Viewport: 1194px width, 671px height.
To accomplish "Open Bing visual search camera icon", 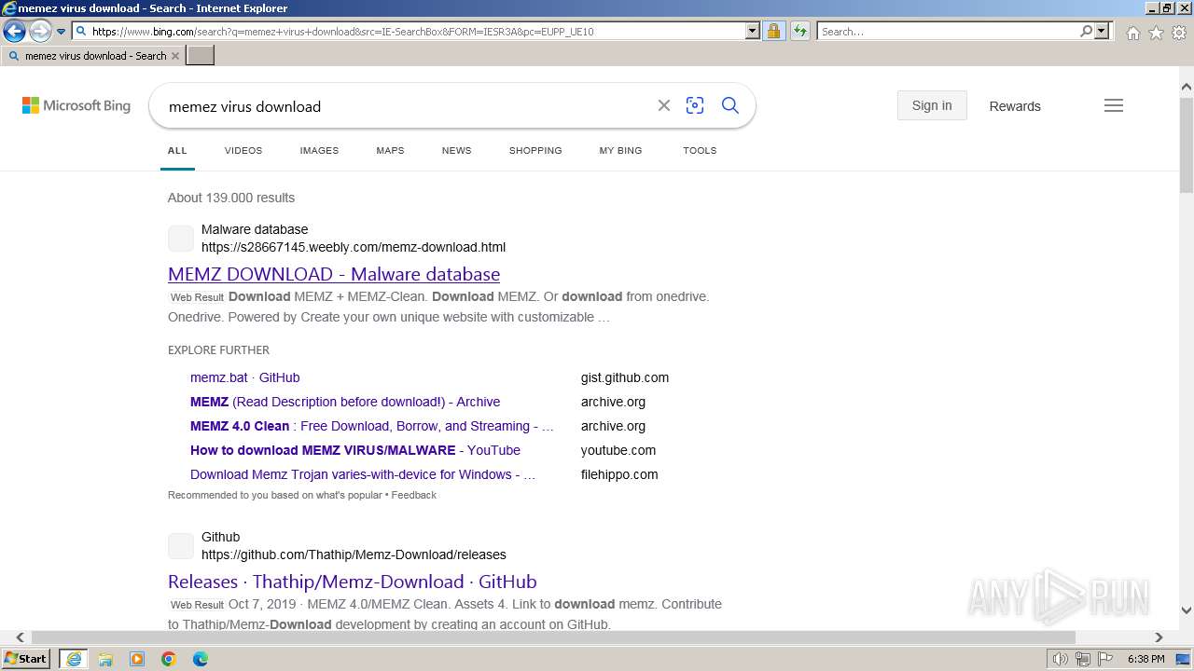I will click(695, 105).
